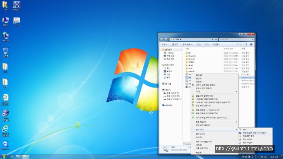Click the 인쇄 (Print) toolbar button
283x159 pixels.
(199, 44)
